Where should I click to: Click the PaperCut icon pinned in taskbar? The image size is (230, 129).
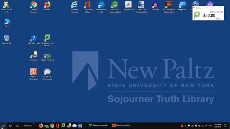[63, 125]
